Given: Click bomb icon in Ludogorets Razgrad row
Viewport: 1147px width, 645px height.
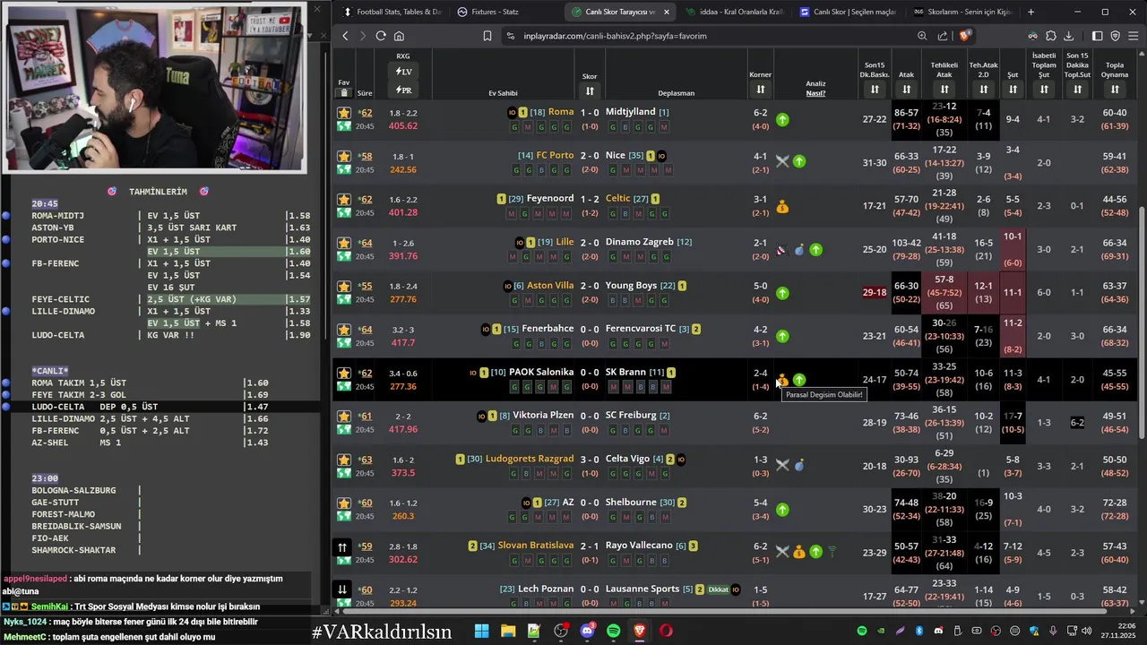Looking at the screenshot, I should click(x=799, y=465).
